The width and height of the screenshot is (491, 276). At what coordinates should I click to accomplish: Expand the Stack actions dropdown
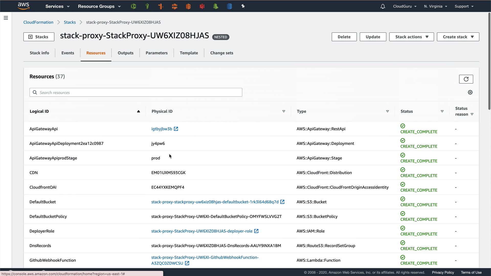411,37
